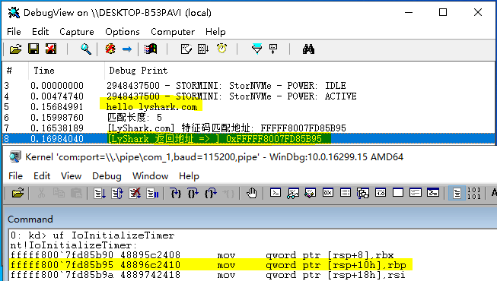Select the '[LyShark.com] 特征码匹配地址' row

(248, 128)
